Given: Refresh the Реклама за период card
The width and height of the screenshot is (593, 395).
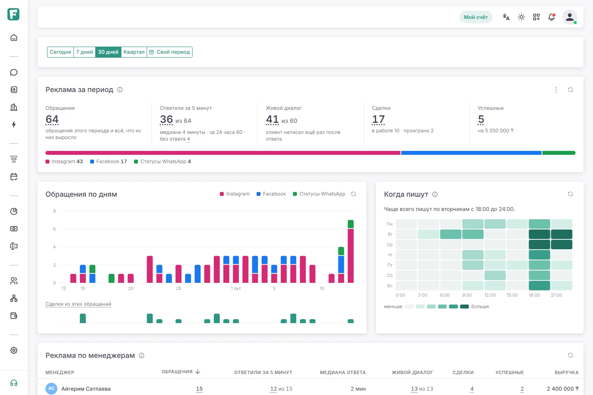Looking at the screenshot, I should pos(570,90).
